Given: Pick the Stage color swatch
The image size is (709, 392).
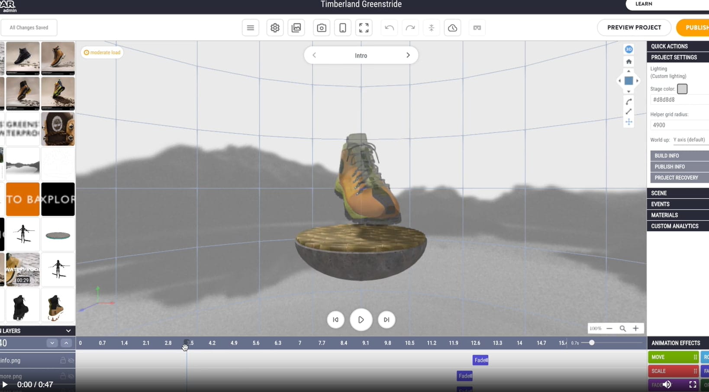Looking at the screenshot, I should point(682,89).
